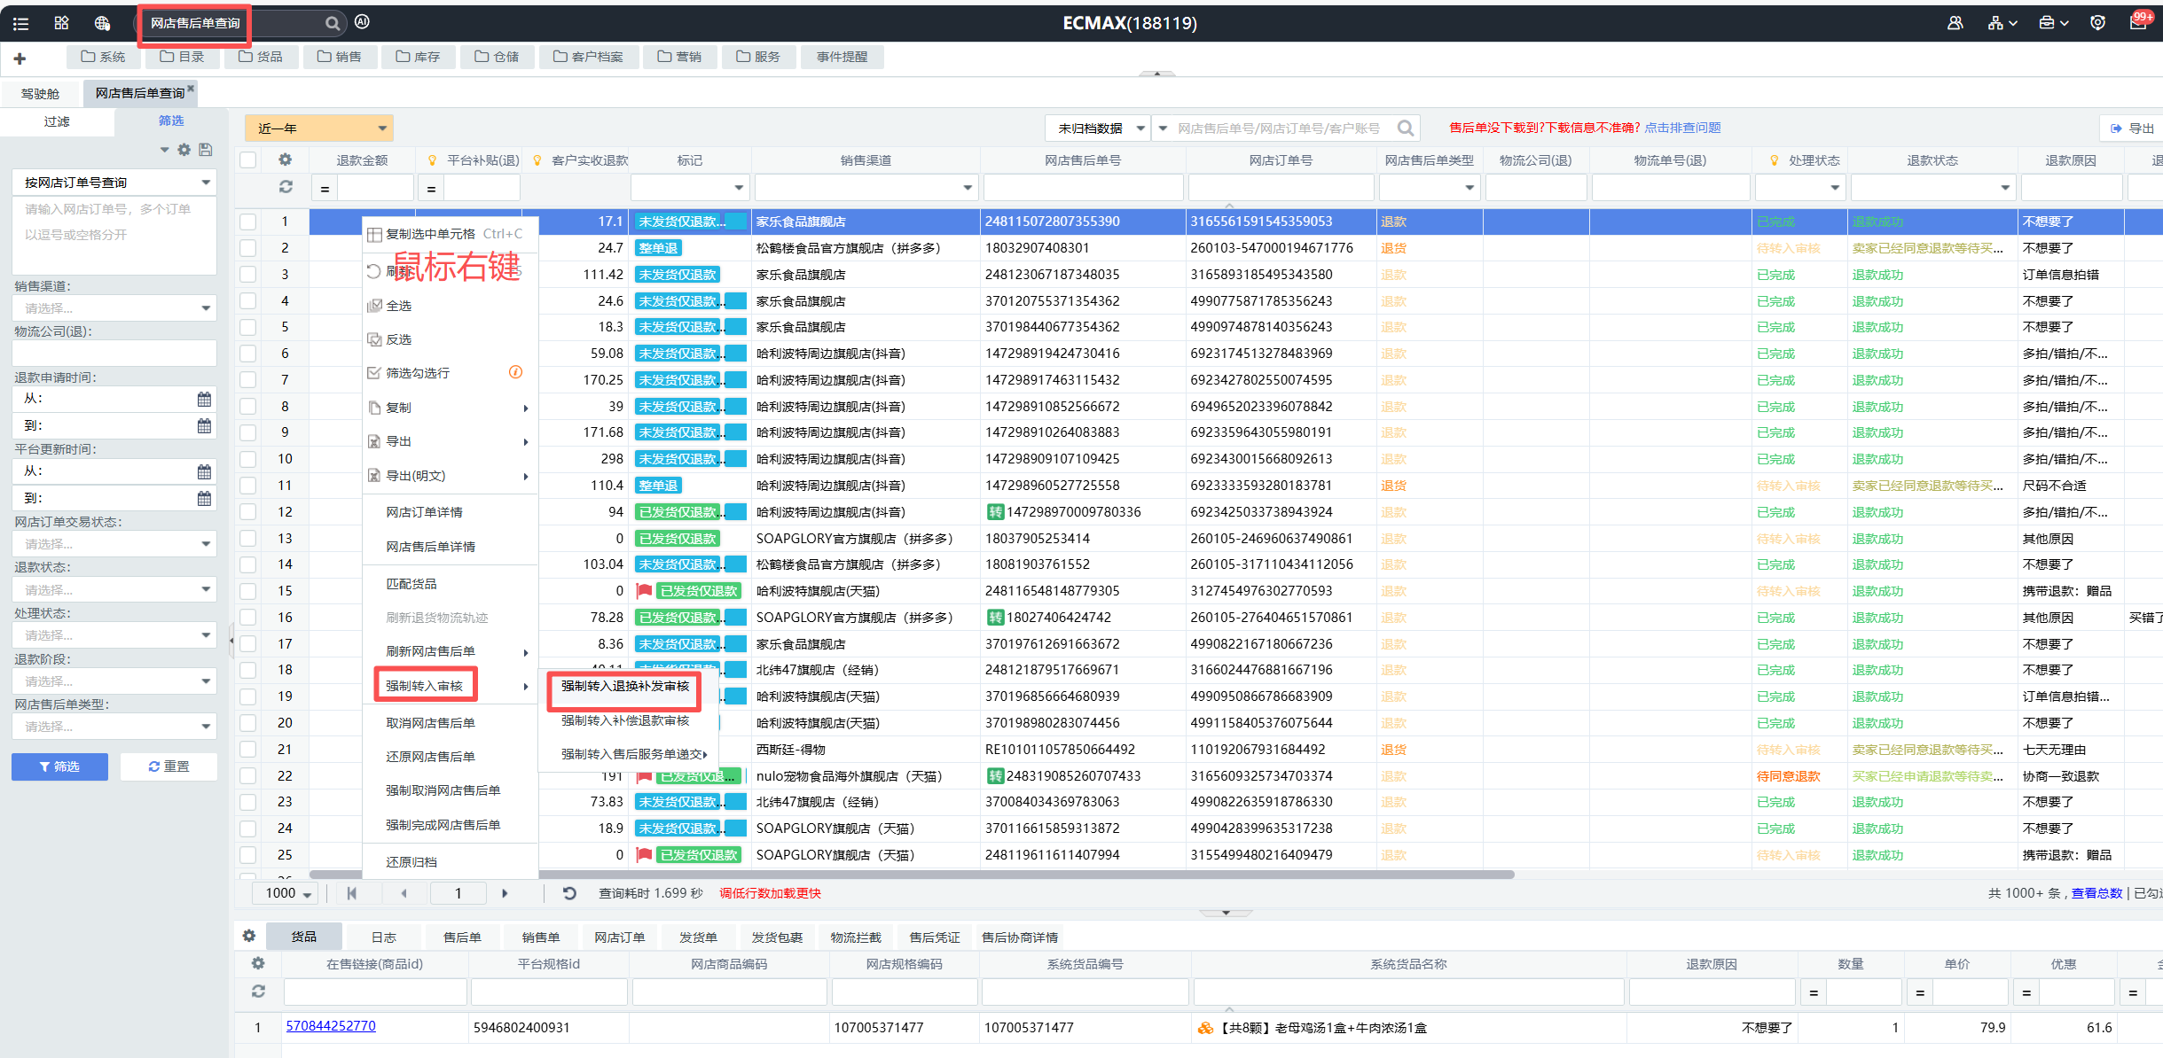Open the mail notifications icon with 99+ badge
The image size is (2163, 1058).
coord(2140,21)
